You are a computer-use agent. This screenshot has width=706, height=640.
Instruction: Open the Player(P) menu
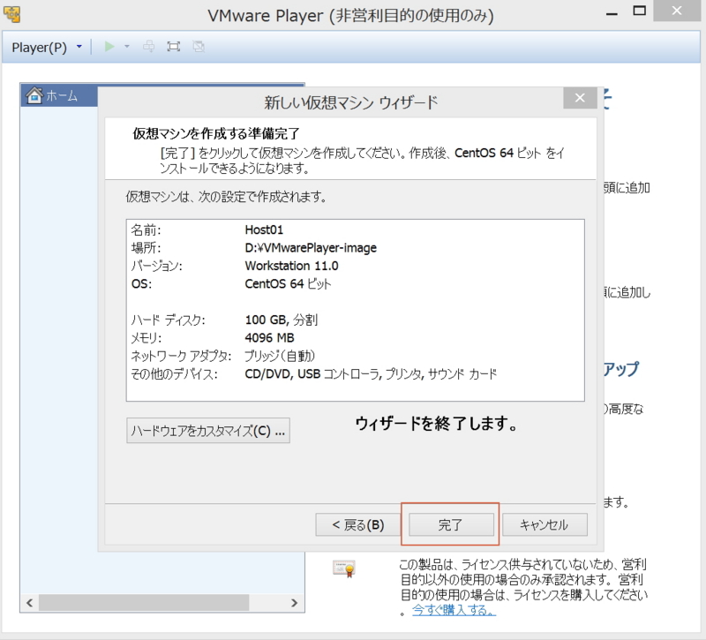39,48
